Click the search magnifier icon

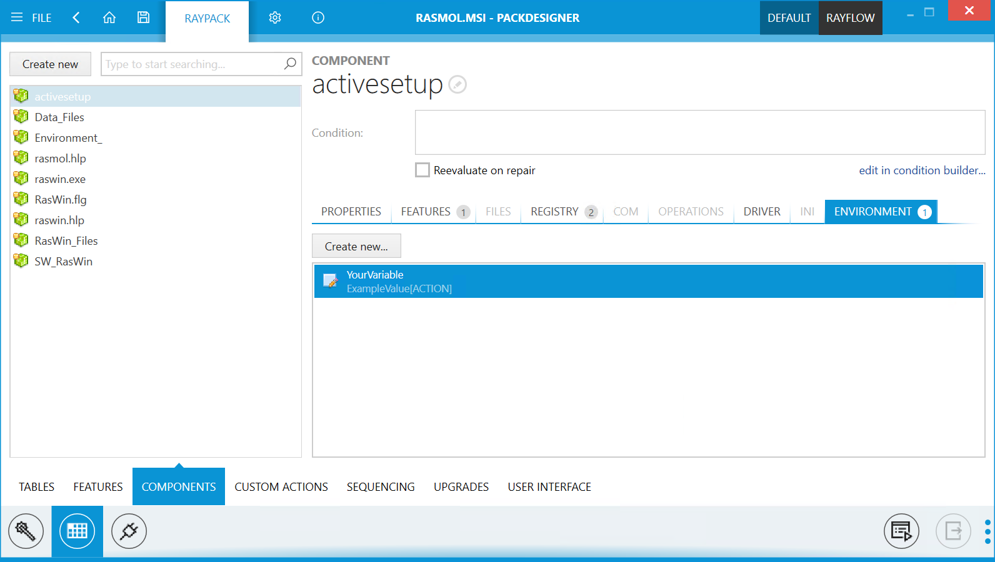pos(290,64)
